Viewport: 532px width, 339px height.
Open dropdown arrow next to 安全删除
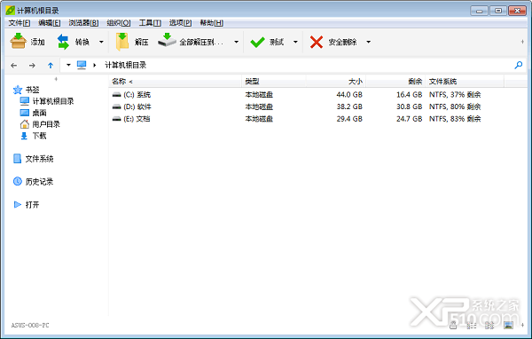369,42
